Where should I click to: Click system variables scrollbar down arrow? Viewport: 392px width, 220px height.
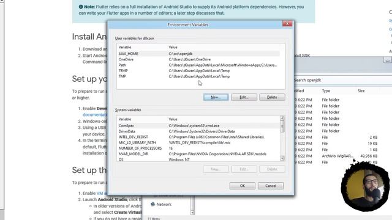tap(282, 158)
